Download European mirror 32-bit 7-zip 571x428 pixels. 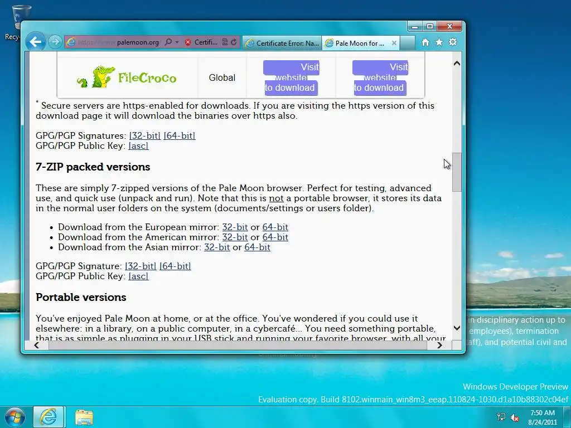235,227
